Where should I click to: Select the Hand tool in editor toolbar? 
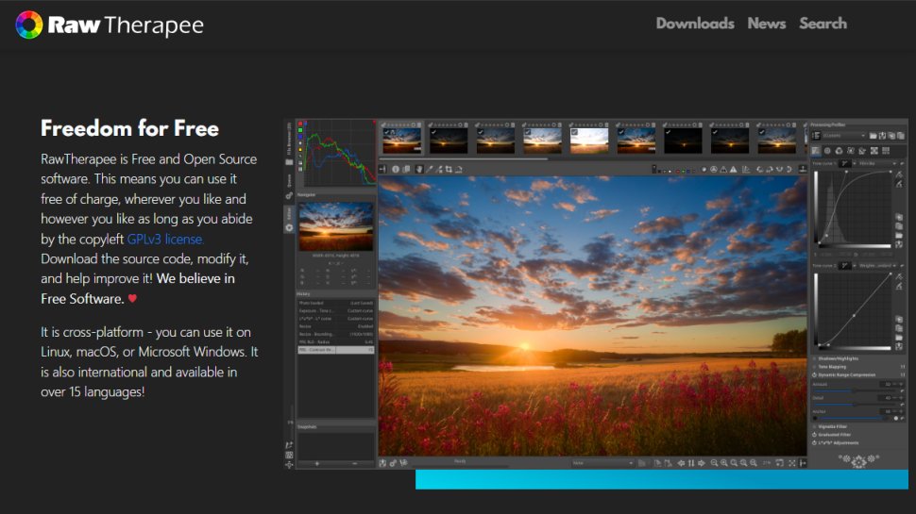pyautogui.click(x=419, y=169)
